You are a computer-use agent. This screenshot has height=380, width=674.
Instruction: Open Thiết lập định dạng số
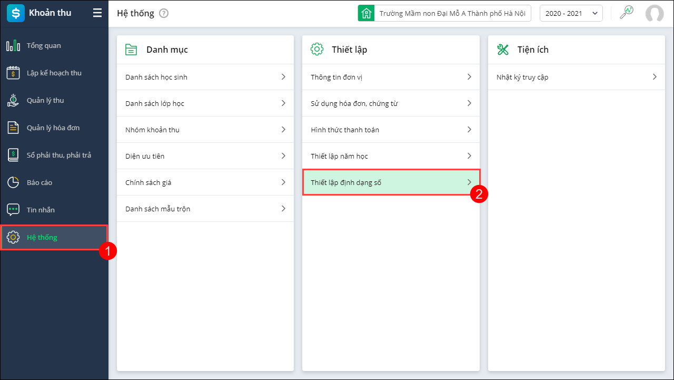coord(346,183)
